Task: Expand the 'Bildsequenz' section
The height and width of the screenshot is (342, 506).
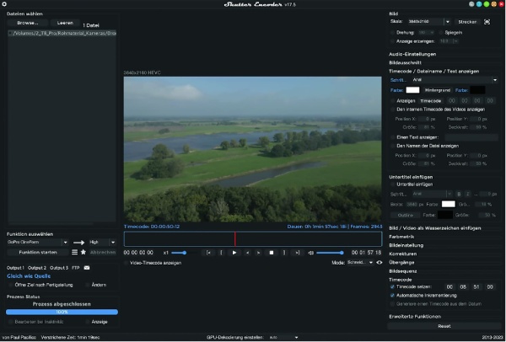Action: [403, 271]
